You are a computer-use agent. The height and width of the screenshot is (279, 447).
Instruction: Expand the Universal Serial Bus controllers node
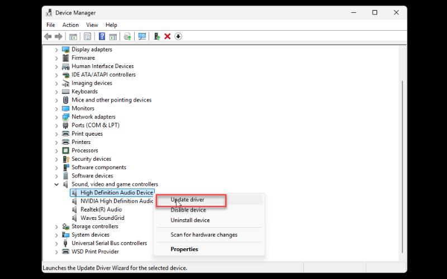pos(56,243)
